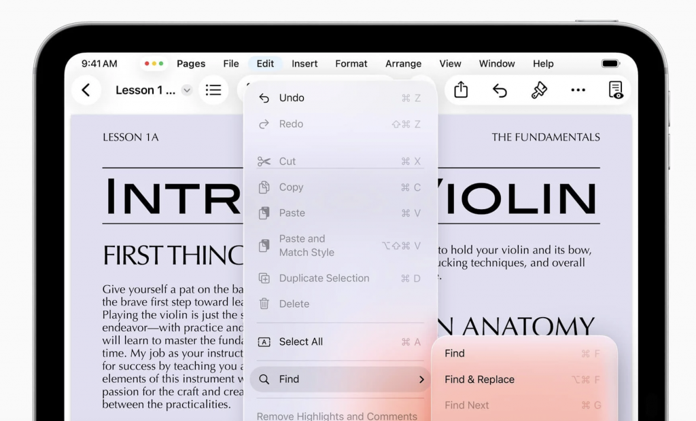Open the three-dots More menu
Screen dimensions: 696x421
tap(578, 90)
